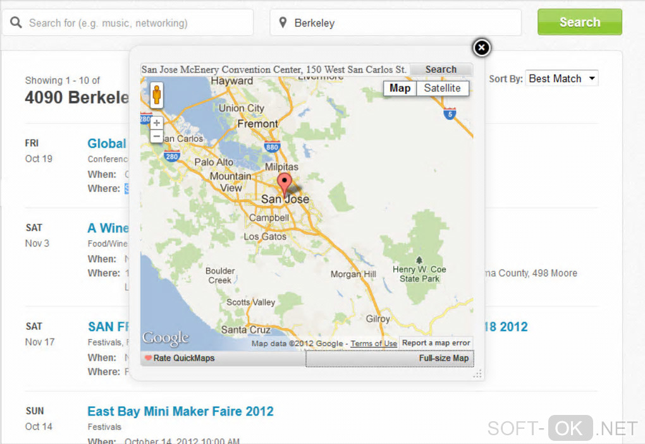The width and height of the screenshot is (645, 444).
Task: Click the Hayward label on map
Action: pos(231,81)
